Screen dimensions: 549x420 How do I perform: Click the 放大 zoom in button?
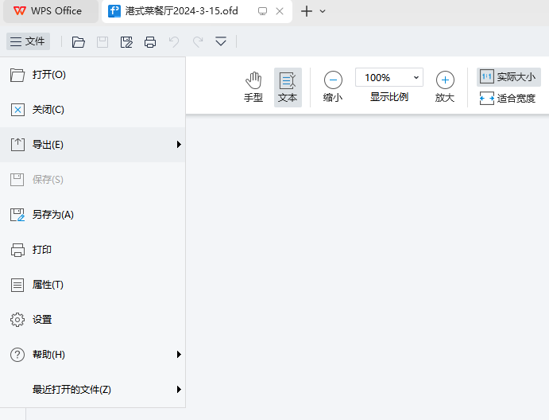click(445, 87)
